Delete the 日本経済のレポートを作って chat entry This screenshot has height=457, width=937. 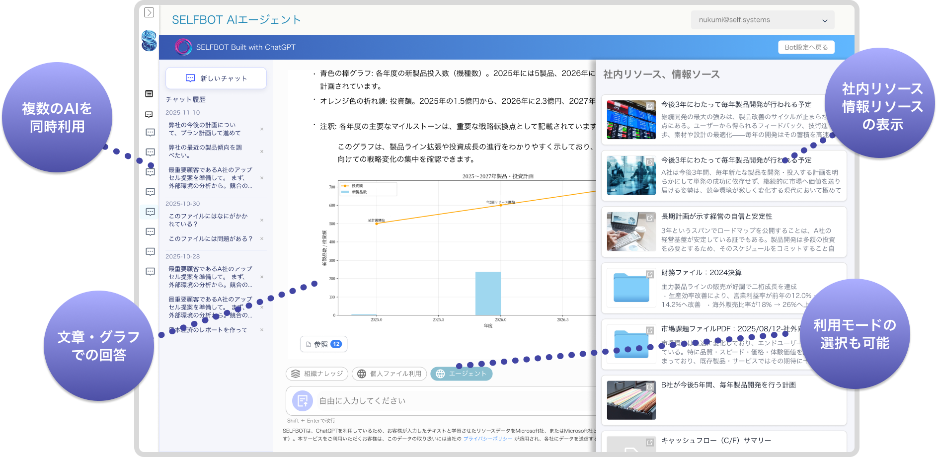point(262,330)
